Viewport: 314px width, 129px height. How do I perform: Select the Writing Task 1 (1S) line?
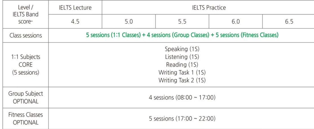(182, 72)
